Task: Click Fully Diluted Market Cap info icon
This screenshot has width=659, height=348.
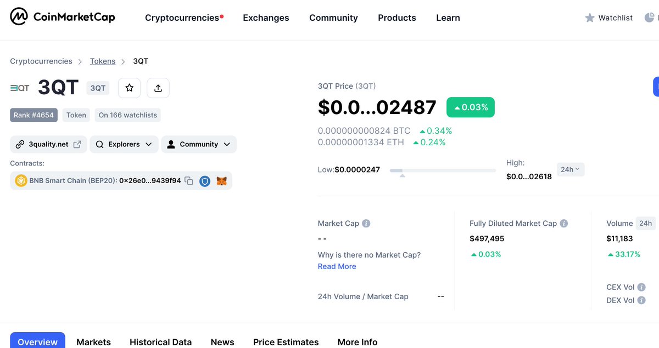Action: pos(564,224)
